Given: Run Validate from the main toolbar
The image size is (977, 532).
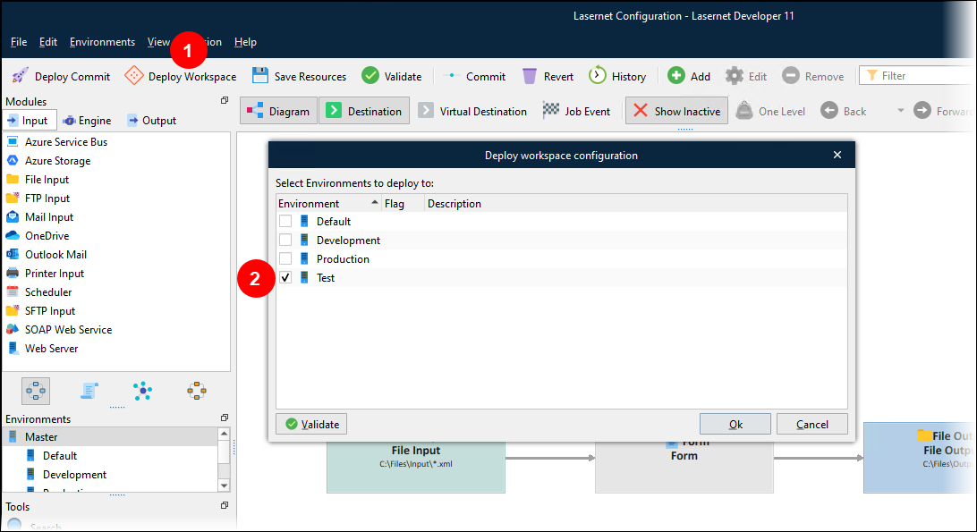Looking at the screenshot, I should (x=392, y=76).
